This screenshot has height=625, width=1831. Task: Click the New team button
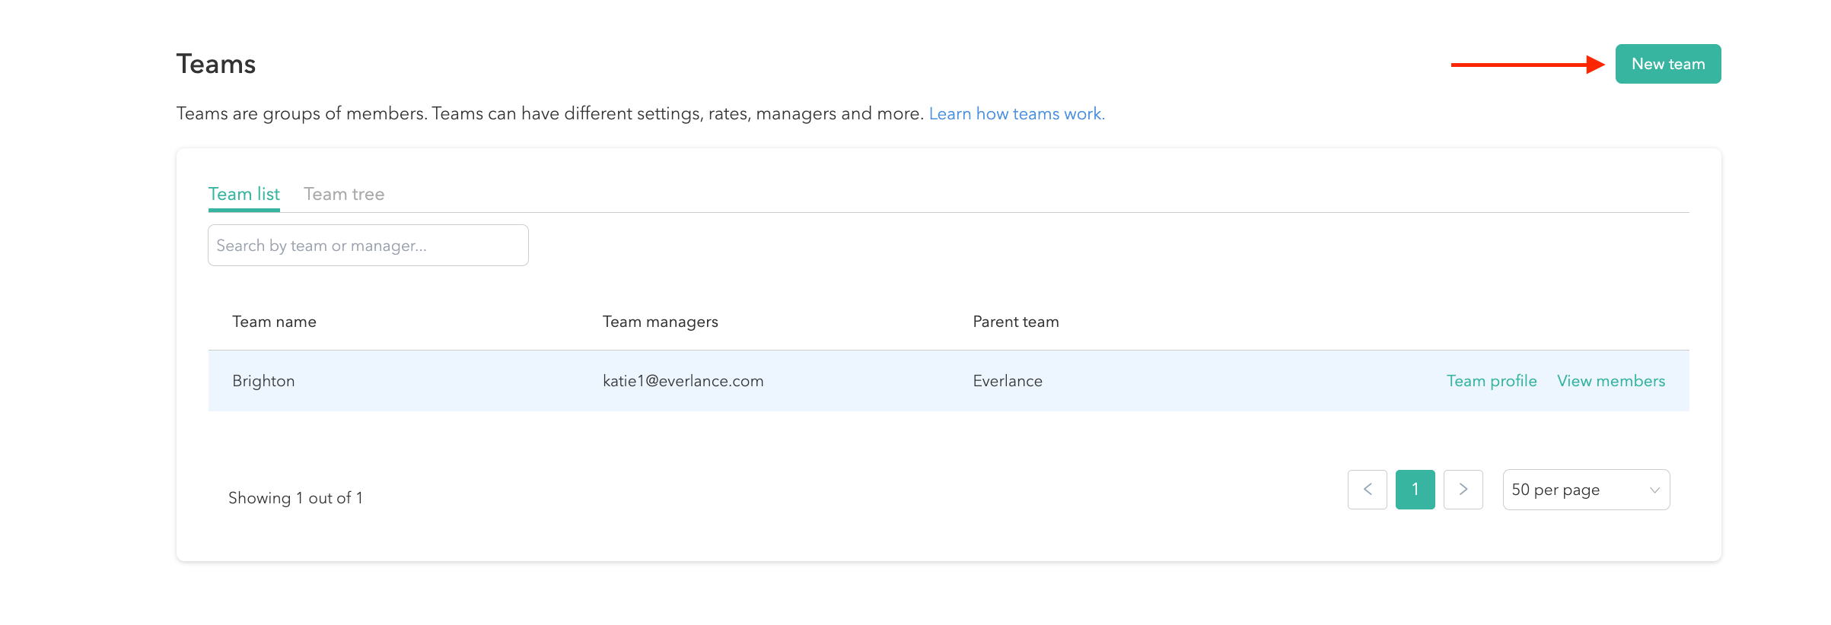(1667, 64)
